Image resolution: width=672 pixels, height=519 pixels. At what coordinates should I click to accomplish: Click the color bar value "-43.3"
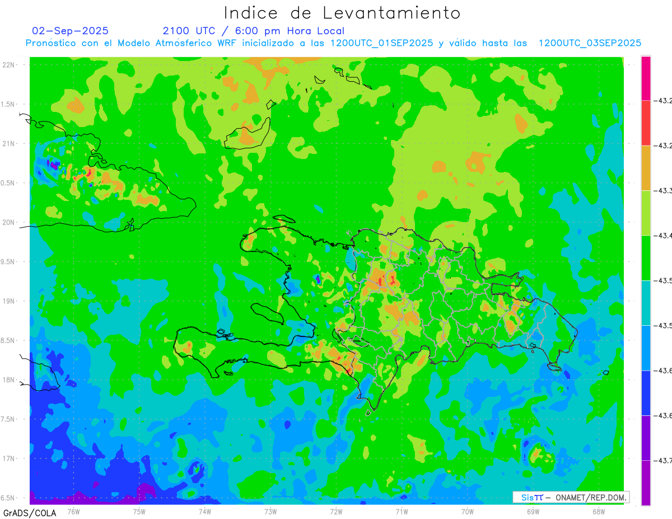click(x=664, y=191)
